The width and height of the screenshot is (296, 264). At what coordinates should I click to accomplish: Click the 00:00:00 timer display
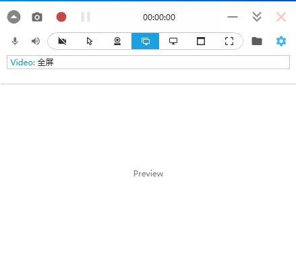tap(159, 18)
